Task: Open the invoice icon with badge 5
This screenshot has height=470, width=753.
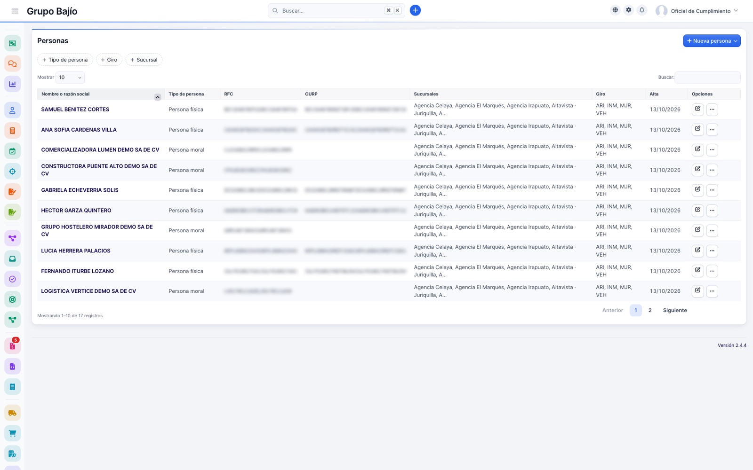Action: click(x=13, y=346)
